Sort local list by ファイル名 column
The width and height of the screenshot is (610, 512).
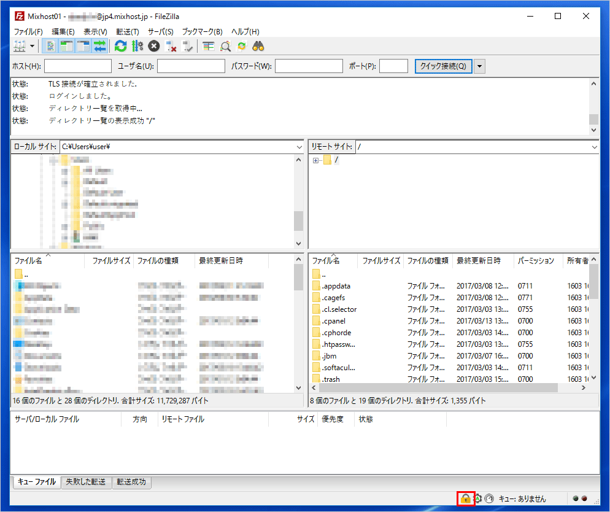[47, 261]
